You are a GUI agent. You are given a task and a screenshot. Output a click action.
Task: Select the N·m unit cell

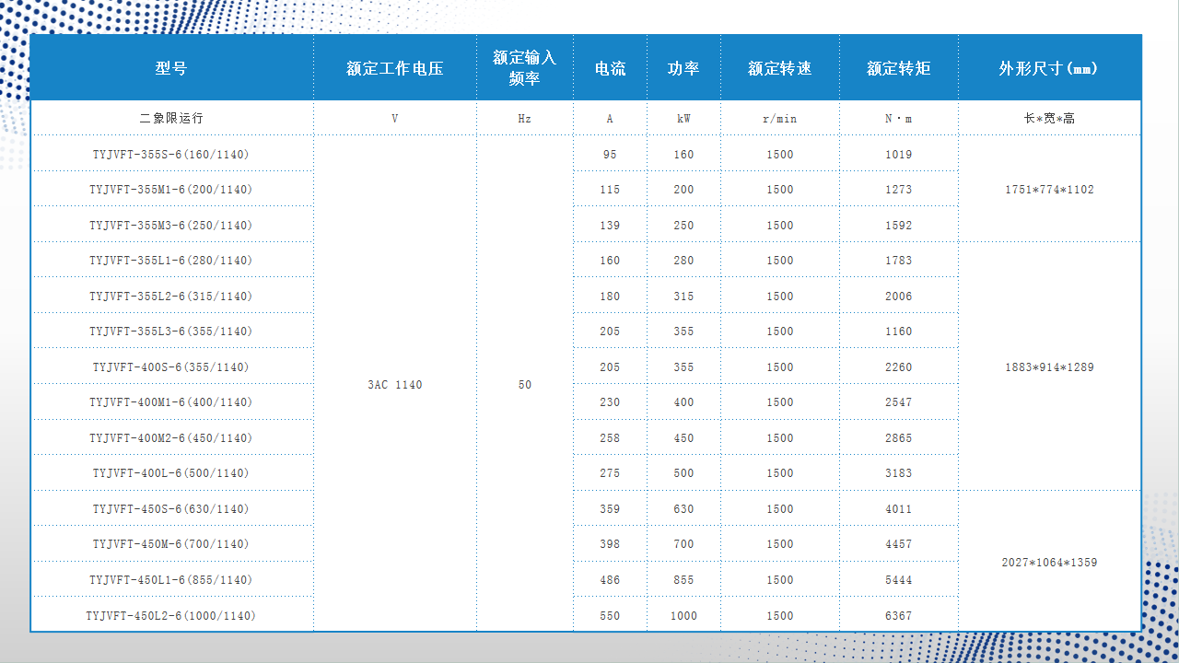pyautogui.click(x=899, y=119)
